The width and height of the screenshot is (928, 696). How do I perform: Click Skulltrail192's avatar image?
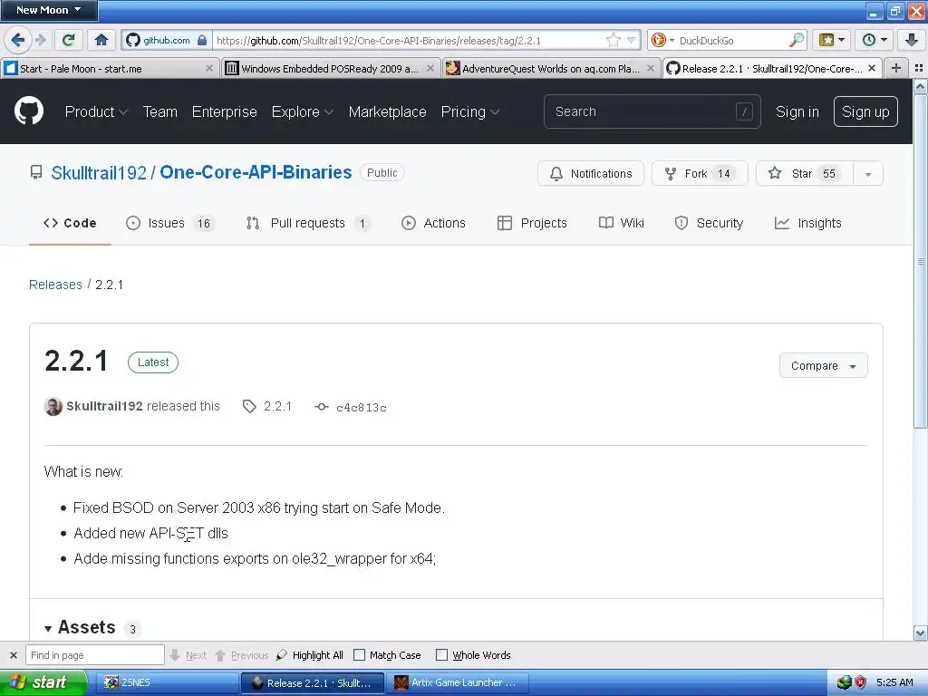pyautogui.click(x=53, y=407)
